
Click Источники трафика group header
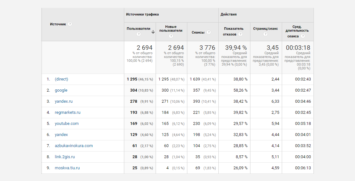click(142, 14)
